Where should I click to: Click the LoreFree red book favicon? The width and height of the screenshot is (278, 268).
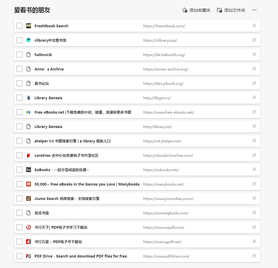(x=29, y=155)
